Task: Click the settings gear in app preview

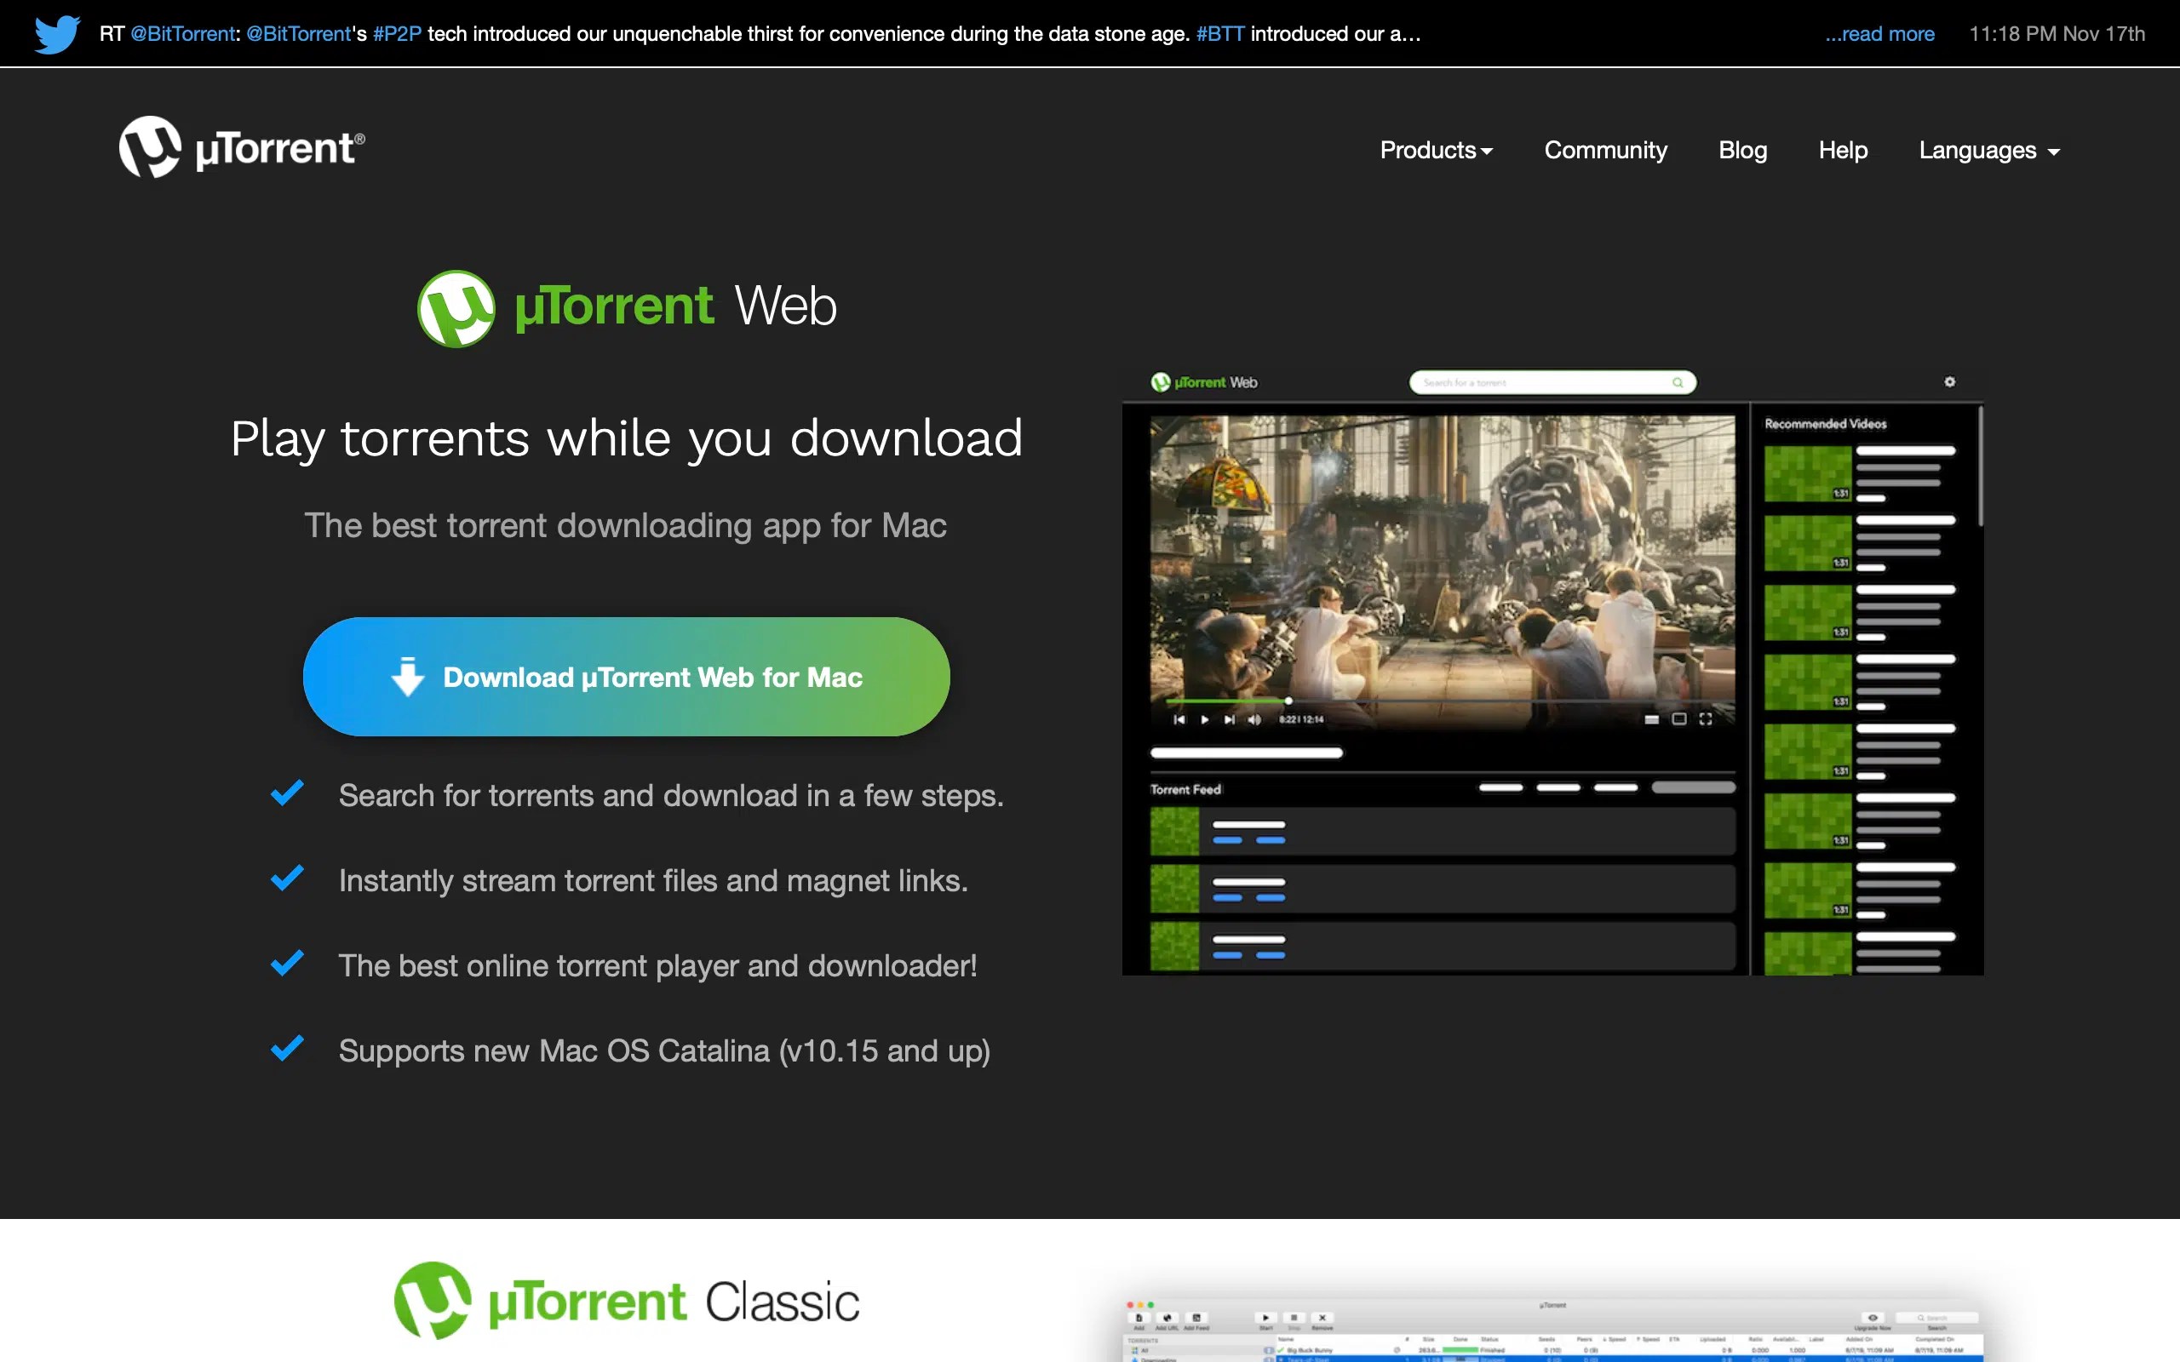Action: [x=1949, y=382]
